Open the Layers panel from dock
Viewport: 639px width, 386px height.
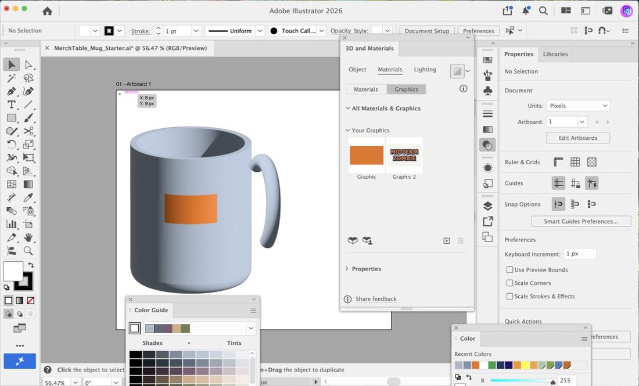pyautogui.click(x=487, y=205)
